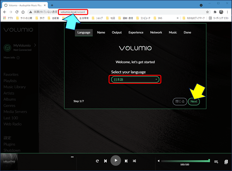The image size is (232, 171).
Task: Open a new browser tab
Action: (52, 5)
